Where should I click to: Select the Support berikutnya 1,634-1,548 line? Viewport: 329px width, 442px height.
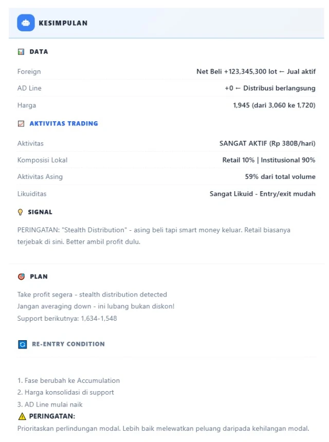[67, 319]
